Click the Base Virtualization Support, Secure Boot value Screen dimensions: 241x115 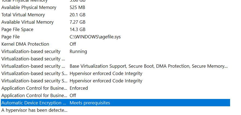pyautogui.click(x=148, y=66)
